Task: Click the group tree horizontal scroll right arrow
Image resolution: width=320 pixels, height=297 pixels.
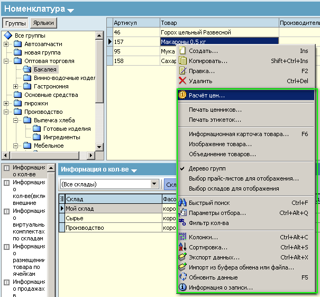Action: 91,156
